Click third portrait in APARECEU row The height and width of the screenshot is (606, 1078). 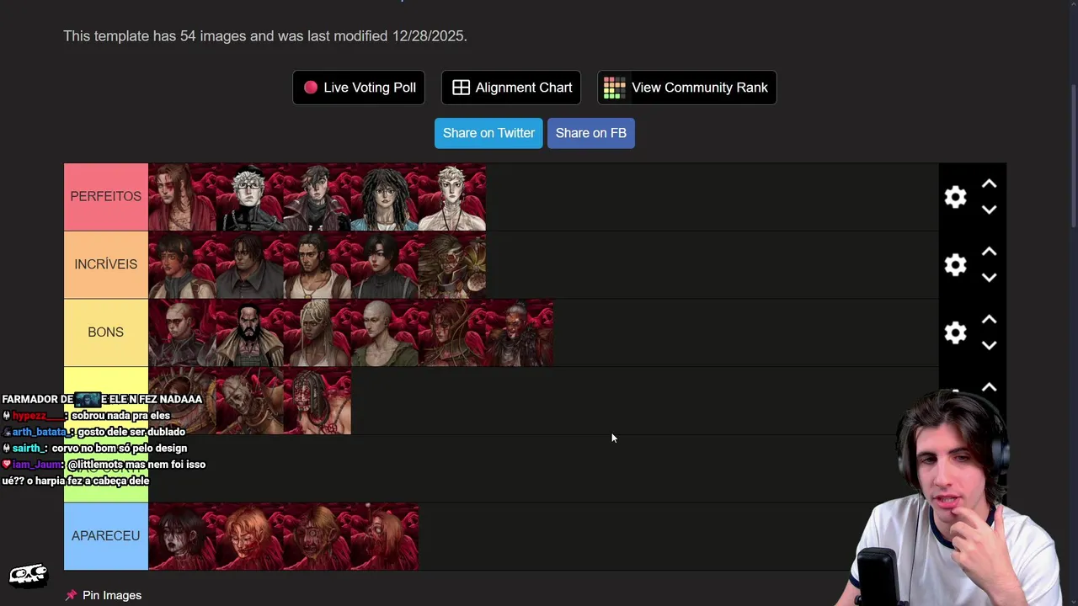[317, 536]
